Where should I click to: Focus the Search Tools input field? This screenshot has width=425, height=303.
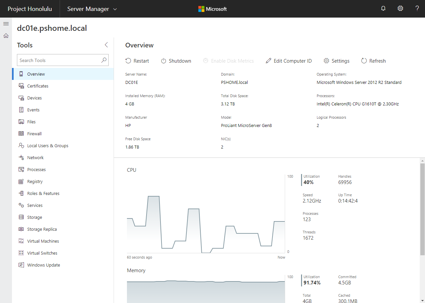click(58, 60)
